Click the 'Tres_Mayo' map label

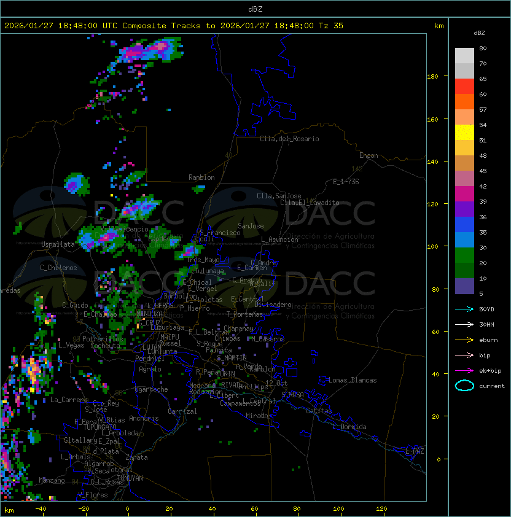(203, 260)
